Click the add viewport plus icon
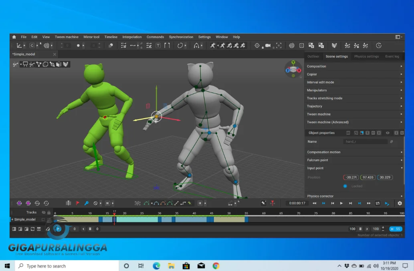The image size is (414, 271). (311, 46)
